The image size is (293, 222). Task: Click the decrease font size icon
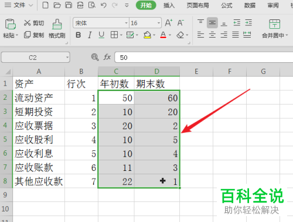tap(180, 23)
